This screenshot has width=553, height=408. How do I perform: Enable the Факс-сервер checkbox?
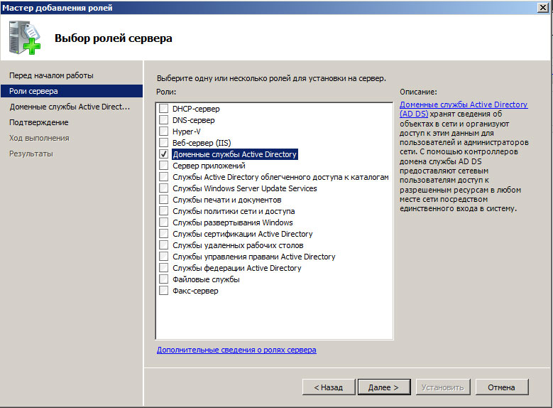tap(163, 291)
